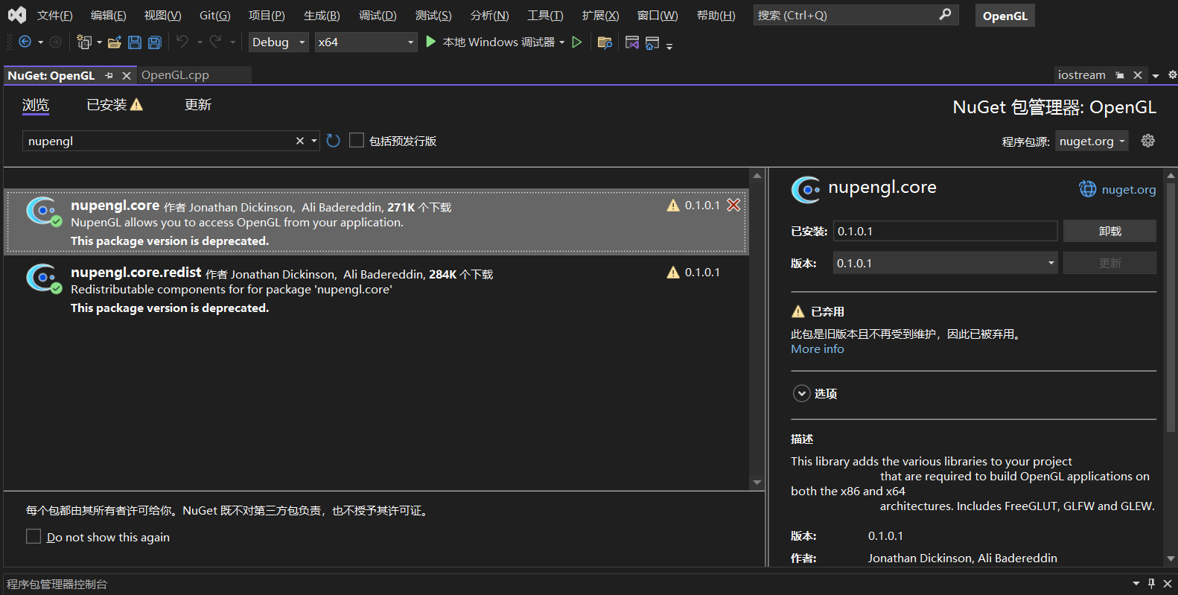Click the OpenGL solution name button
1178x595 pixels.
coord(1005,16)
